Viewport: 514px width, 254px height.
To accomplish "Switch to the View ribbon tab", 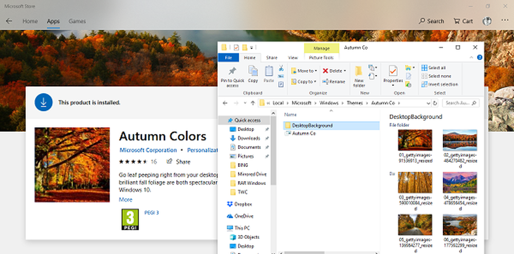I will coord(293,57).
